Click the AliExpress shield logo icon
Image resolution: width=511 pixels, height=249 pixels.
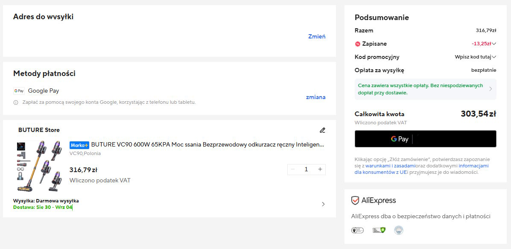tap(355, 200)
